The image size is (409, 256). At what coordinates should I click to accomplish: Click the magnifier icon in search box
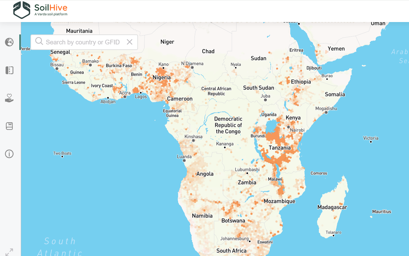pos(39,42)
